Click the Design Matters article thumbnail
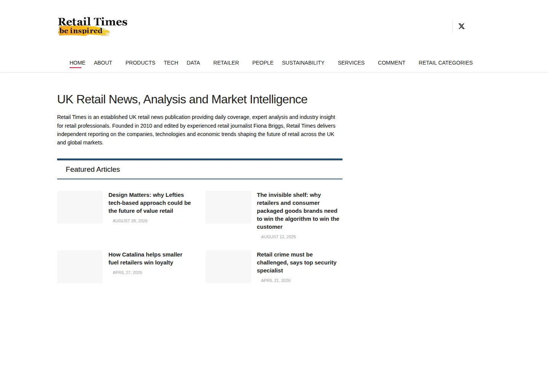548x380 pixels. [x=80, y=207]
